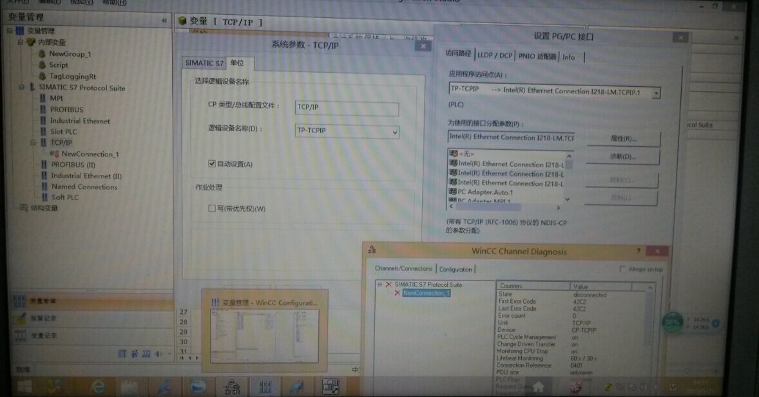Open the 报警记录 navigation bar entry
This screenshot has width=759, height=397.
point(92,319)
